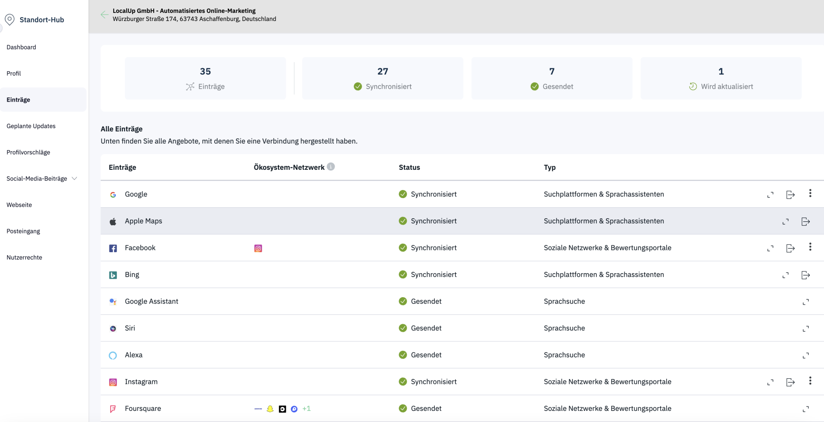Expand the Social-Media-Beiträge submenu chevron
Screen dimensions: 824x422
74,178
